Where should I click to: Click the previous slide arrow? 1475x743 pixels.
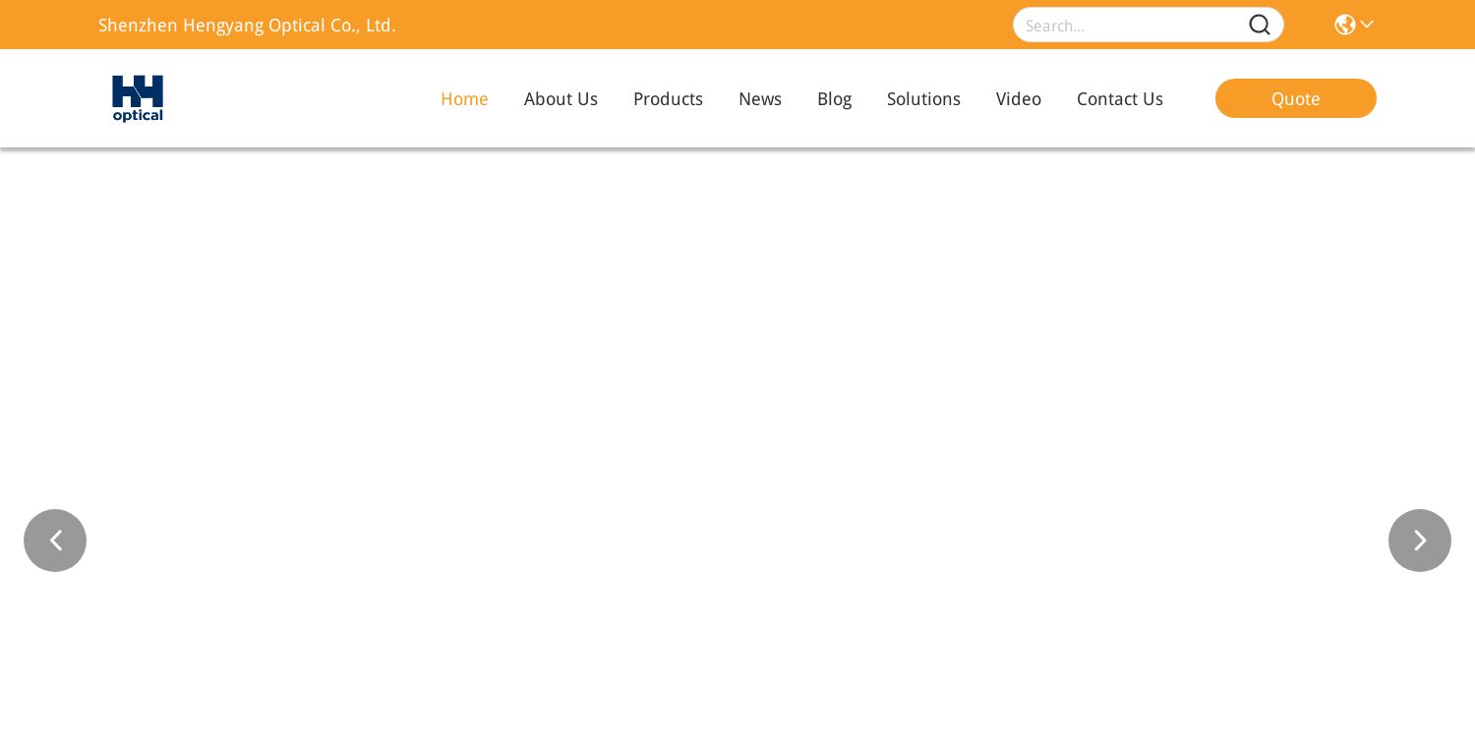pyautogui.click(x=55, y=541)
